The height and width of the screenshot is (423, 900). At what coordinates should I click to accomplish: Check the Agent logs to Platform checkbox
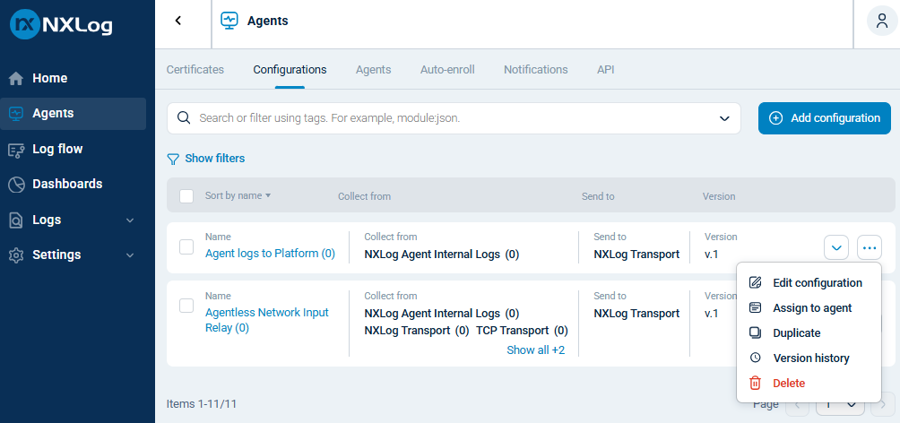point(186,247)
